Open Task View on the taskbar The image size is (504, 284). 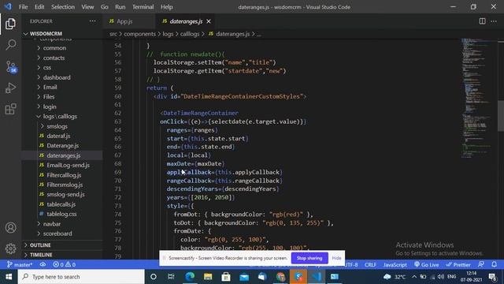(171, 277)
